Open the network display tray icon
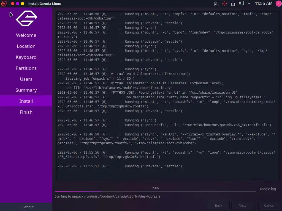Screen dimensions: 282x211 (x=241, y=4)
